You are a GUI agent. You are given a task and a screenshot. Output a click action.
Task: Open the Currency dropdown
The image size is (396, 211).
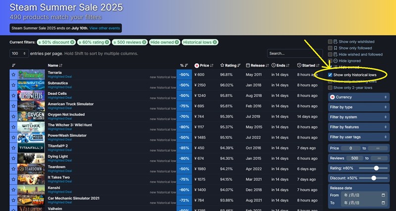point(358,97)
